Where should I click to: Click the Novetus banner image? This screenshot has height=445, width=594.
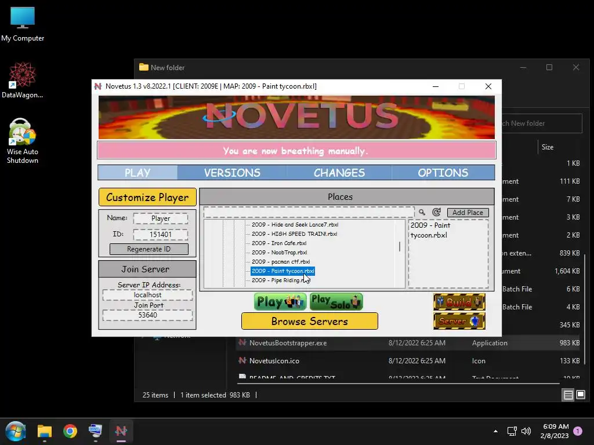[x=296, y=117]
